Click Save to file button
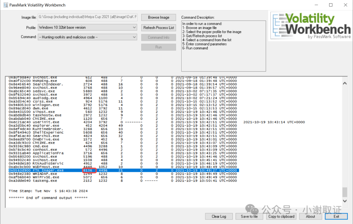 249,216
